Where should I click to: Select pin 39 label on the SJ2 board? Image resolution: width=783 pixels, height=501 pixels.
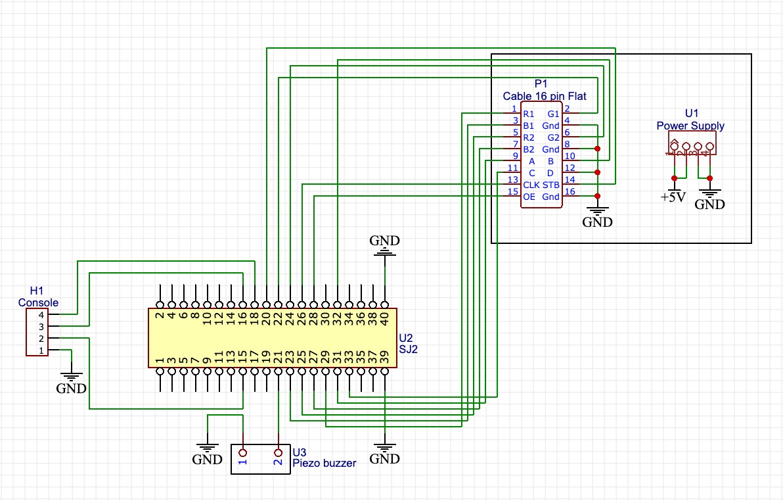384,357
